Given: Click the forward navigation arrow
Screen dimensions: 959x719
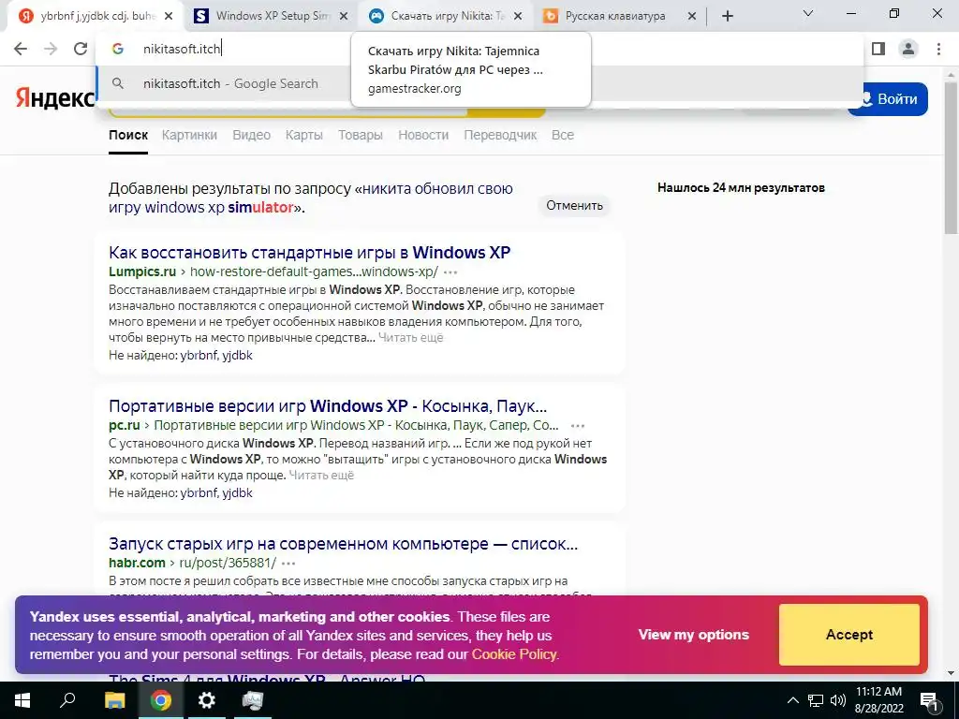Looking at the screenshot, I should click(51, 49).
